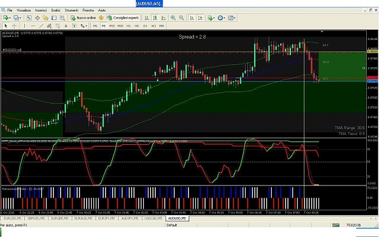
Task: Select the text label 'T' tool
Action: 74,26
